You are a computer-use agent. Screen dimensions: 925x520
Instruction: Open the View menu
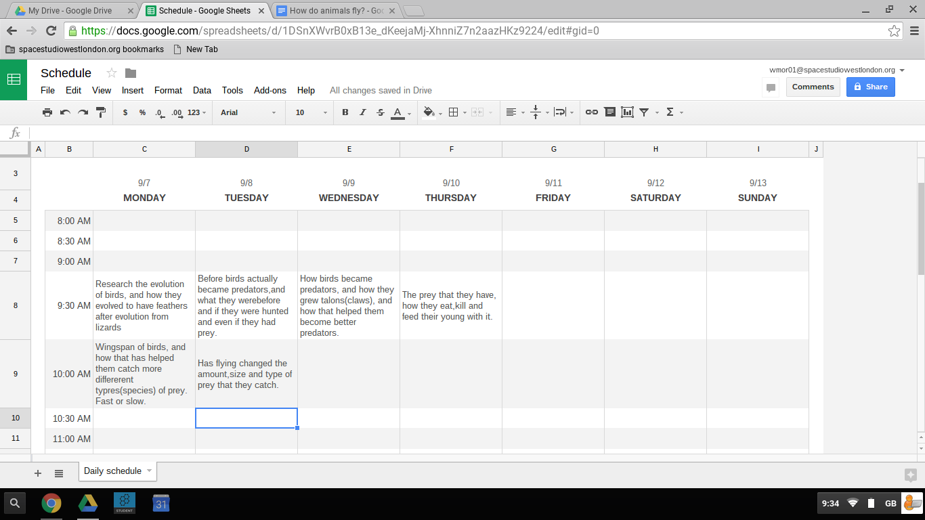102,90
